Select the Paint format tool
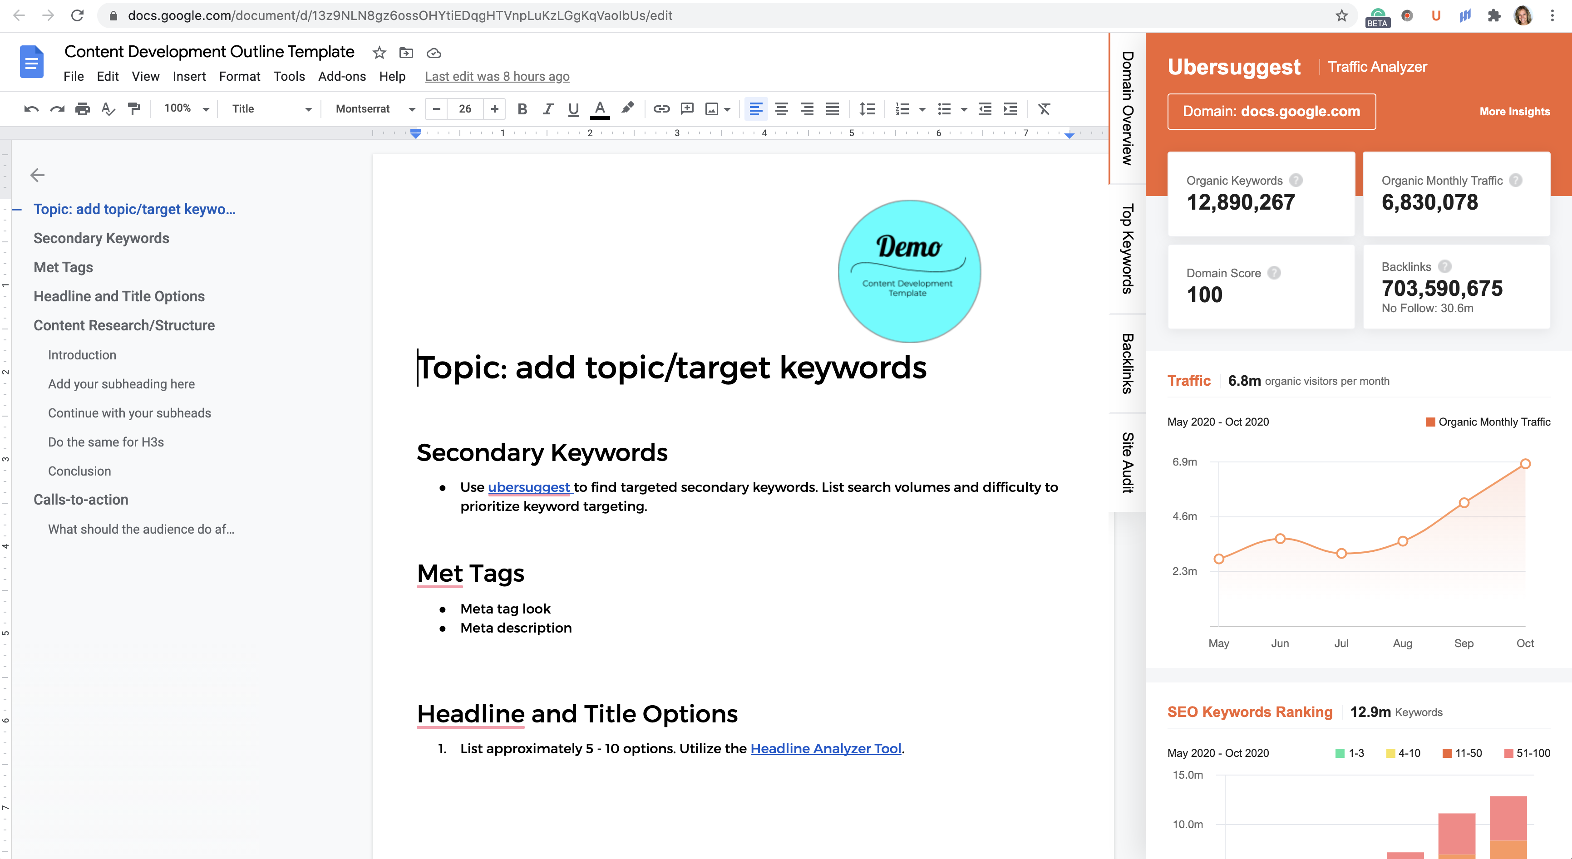This screenshot has height=859, width=1572. pyautogui.click(x=133, y=109)
